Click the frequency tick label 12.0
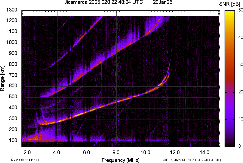 [175, 153]
